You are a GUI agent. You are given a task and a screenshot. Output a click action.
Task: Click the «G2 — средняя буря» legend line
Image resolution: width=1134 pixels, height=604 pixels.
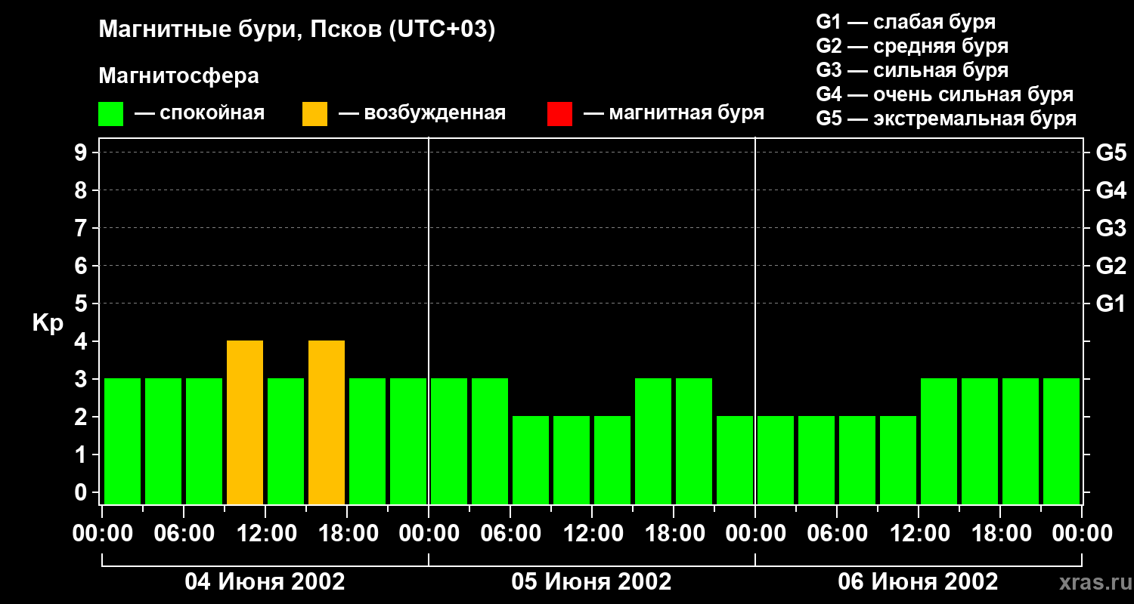coord(912,46)
